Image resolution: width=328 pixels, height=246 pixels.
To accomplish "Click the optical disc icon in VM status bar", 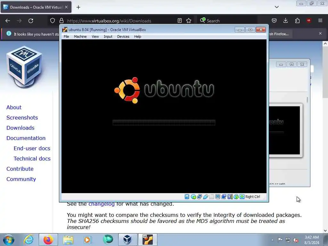I will 193,197.
